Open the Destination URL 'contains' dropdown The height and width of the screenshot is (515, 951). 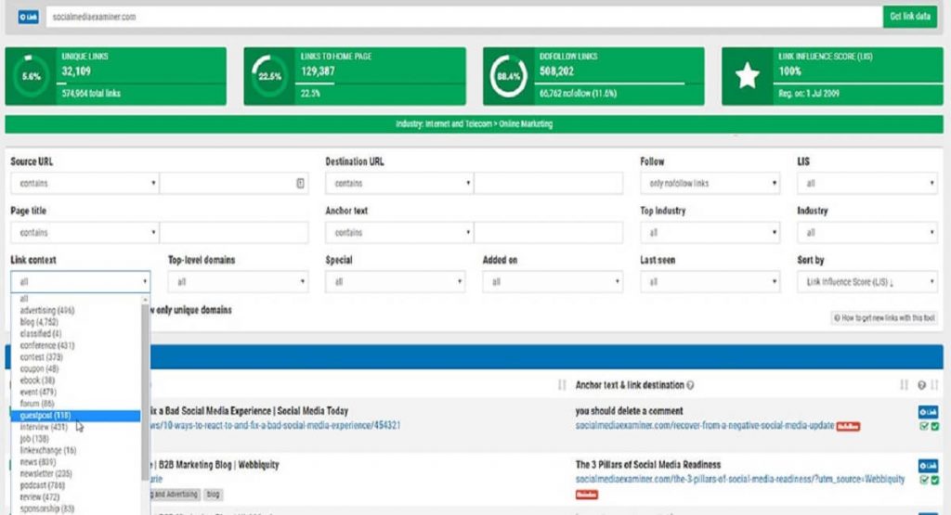399,183
